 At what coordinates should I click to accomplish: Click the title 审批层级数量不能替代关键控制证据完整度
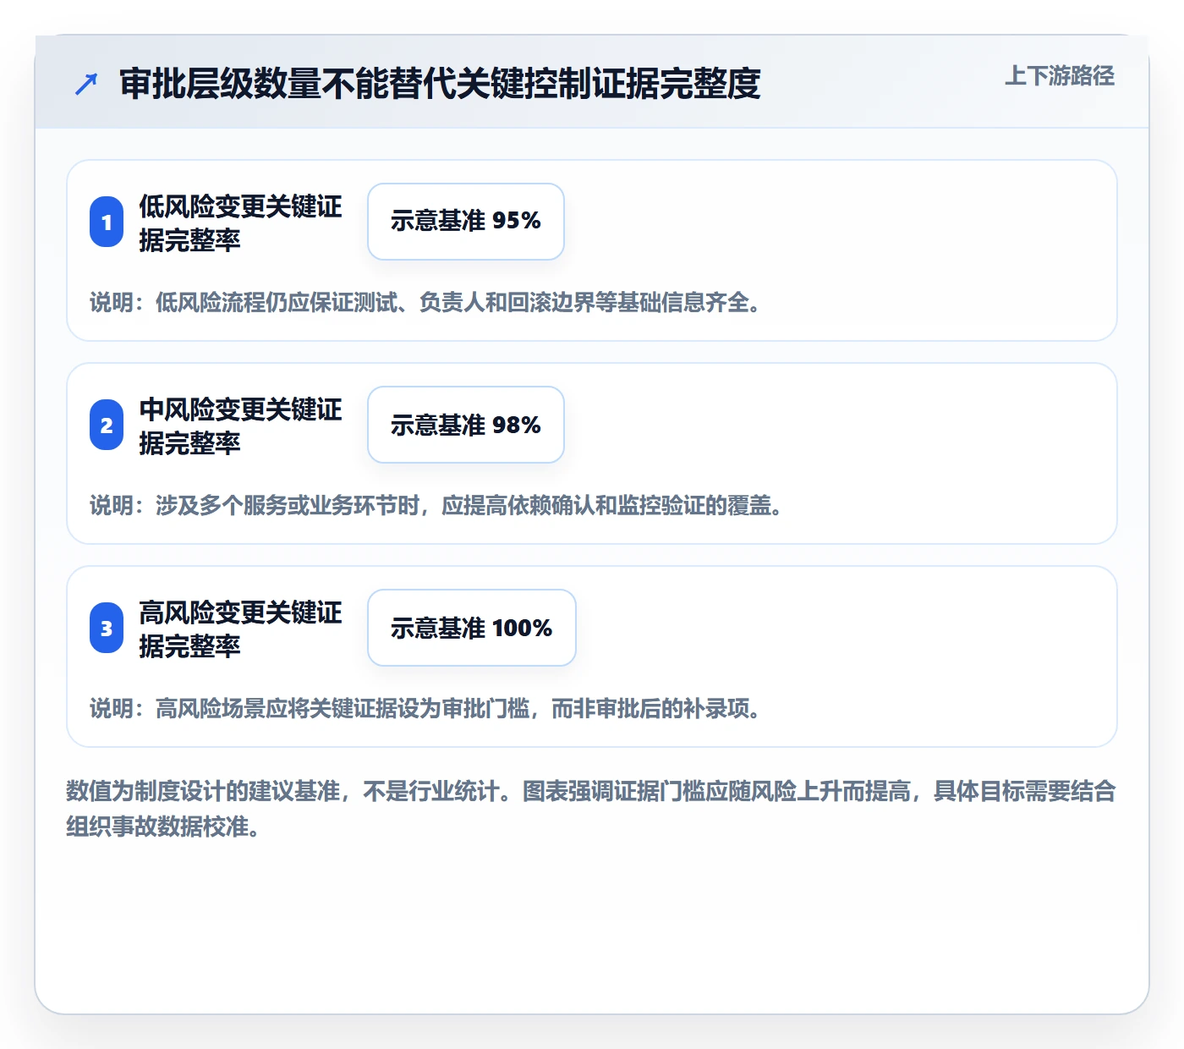click(x=440, y=84)
